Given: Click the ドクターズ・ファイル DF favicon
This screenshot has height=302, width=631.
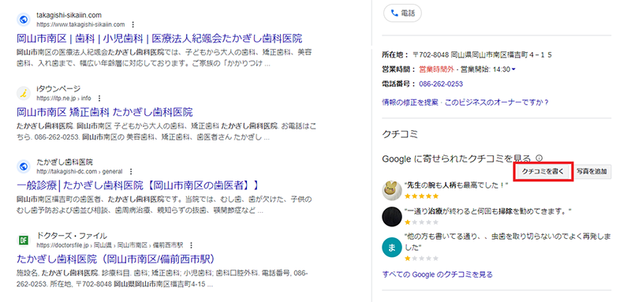Looking at the screenshot, I should 24,240.
